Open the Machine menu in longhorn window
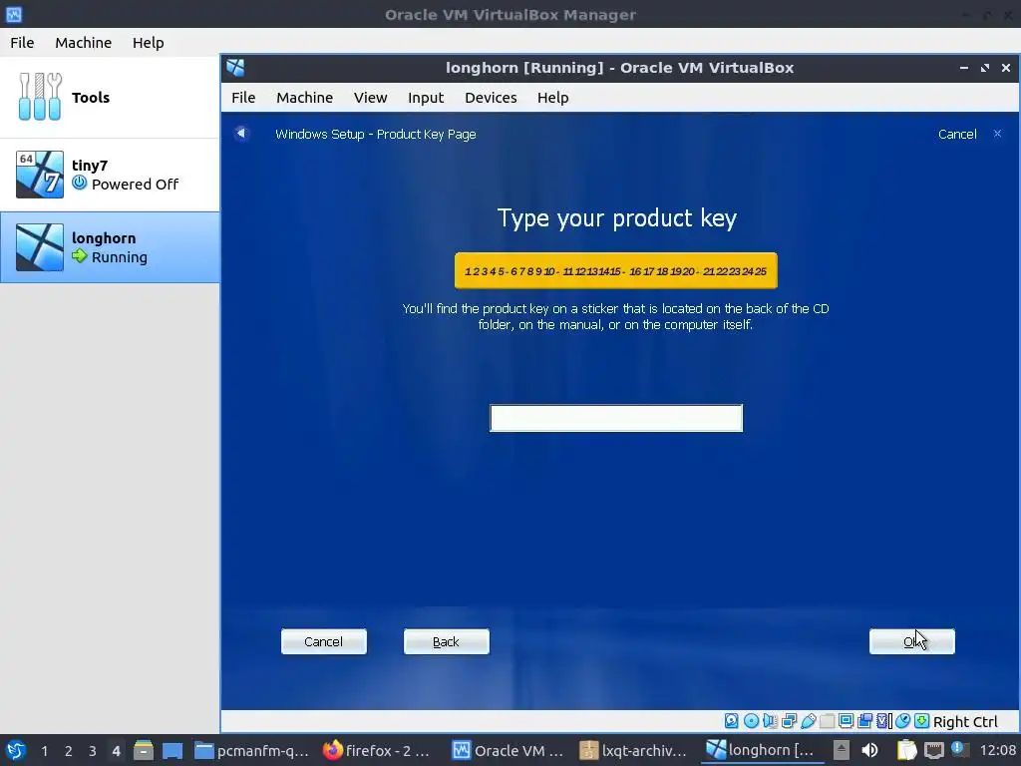 (x=304, y=97)
